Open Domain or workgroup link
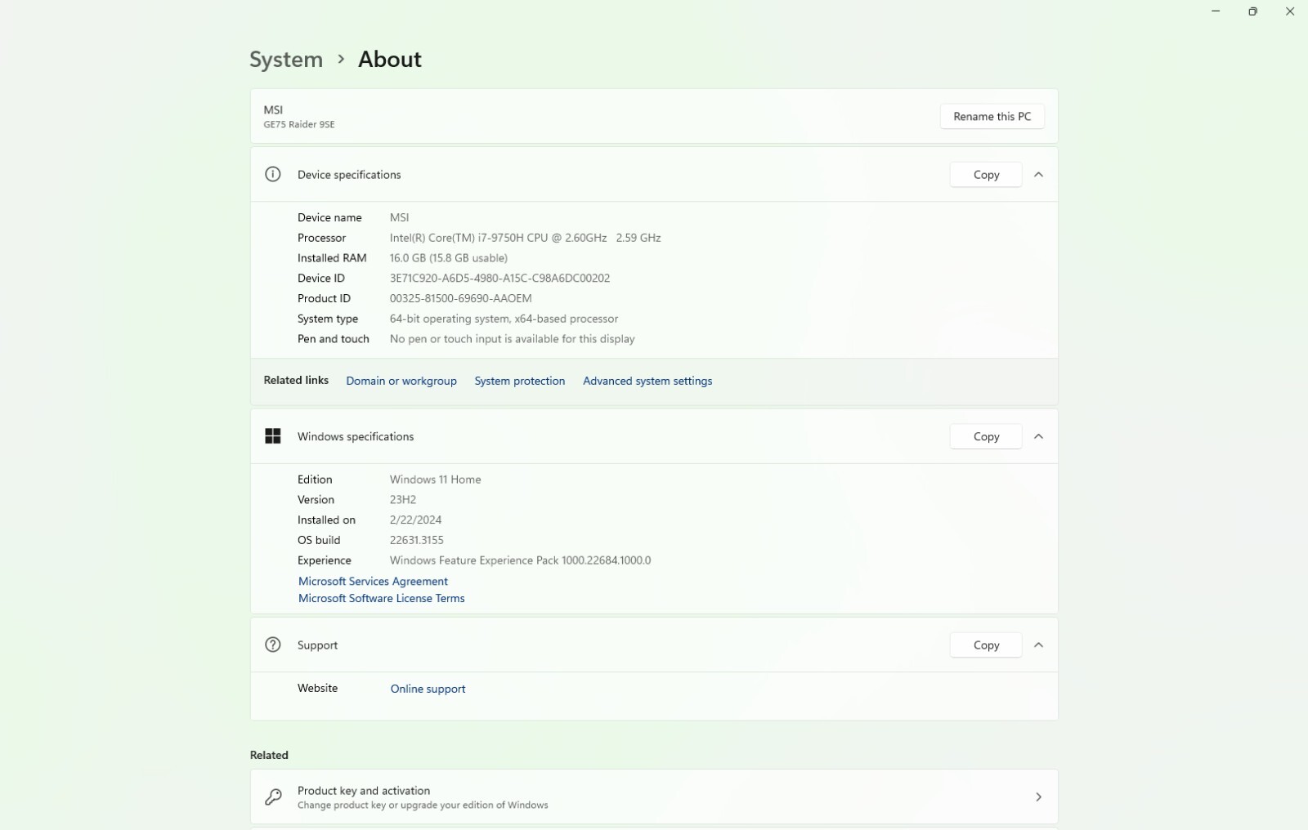 pyautogui.click(x=401, y=381)
